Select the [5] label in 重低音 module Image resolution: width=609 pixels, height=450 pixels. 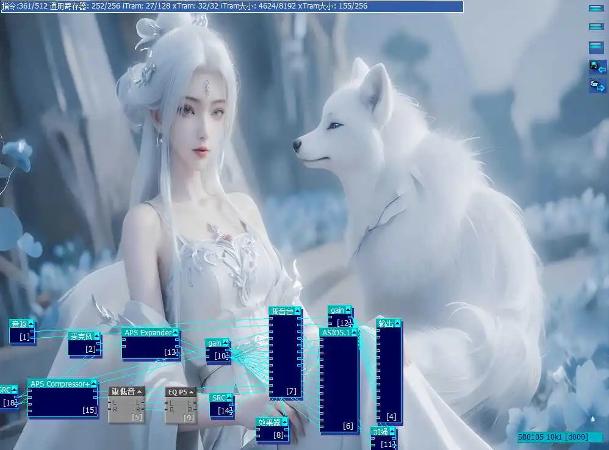(x=137, y=418)
